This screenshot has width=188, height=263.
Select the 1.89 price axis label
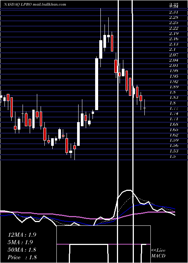point(174,87)
